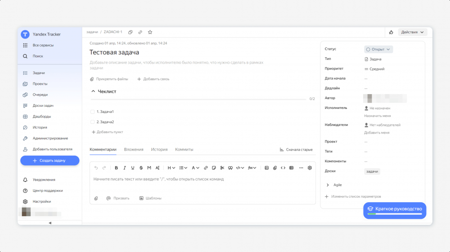This screenshot has height=252, width=450.
Task: Open the Действия actions dropdown
Action: pos(413,32)
